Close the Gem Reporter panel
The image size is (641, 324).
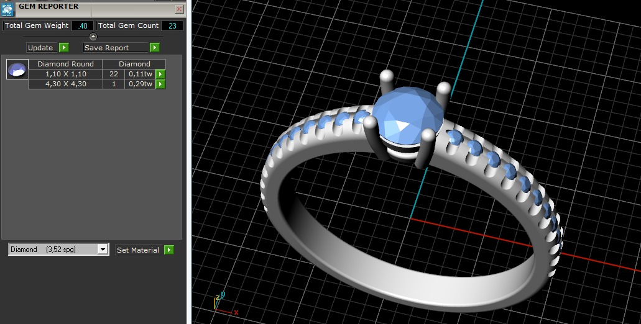click(x=179, y=9)
